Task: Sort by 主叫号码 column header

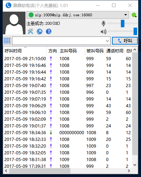Action: pyautogui.click(x=71, y=51)
